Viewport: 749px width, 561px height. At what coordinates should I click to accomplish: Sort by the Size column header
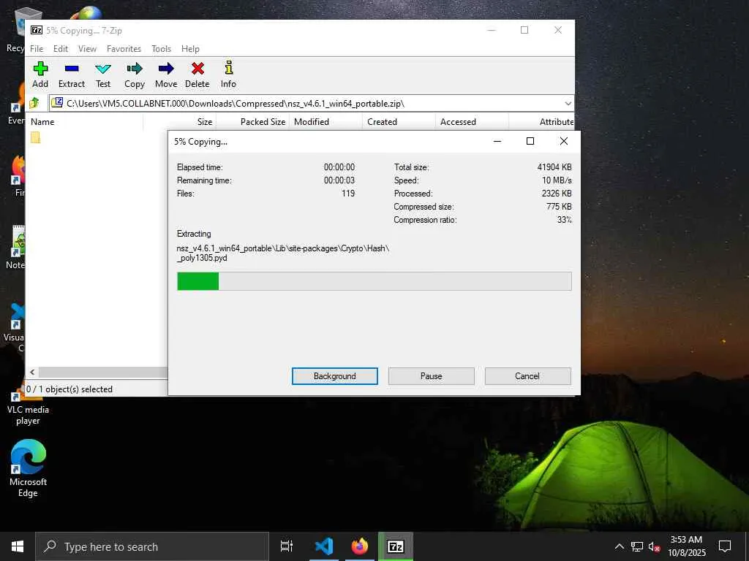coord(180,122)
